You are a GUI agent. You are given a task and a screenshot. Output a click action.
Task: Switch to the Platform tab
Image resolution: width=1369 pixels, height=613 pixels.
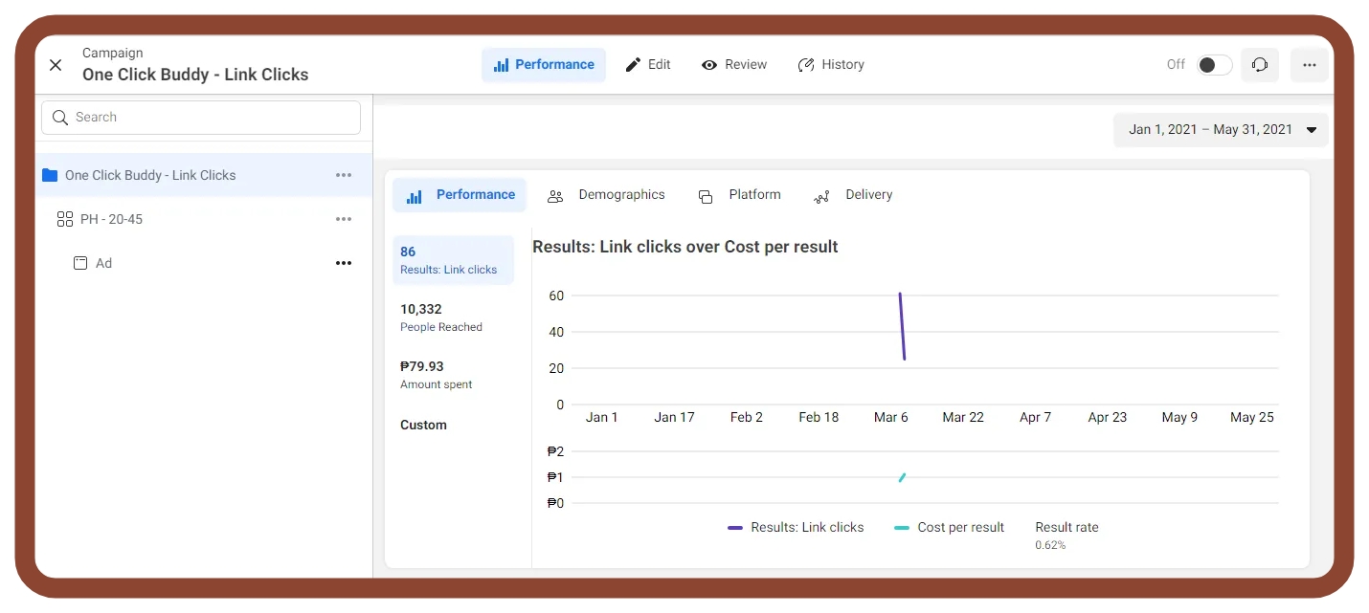click(740, 195)
